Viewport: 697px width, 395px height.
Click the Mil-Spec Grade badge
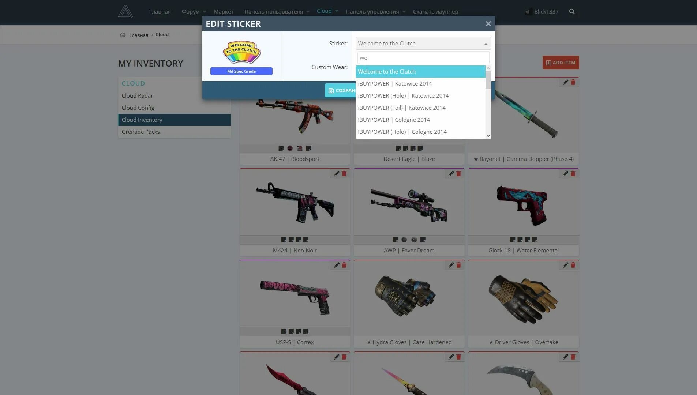click(x=241, y=71)
